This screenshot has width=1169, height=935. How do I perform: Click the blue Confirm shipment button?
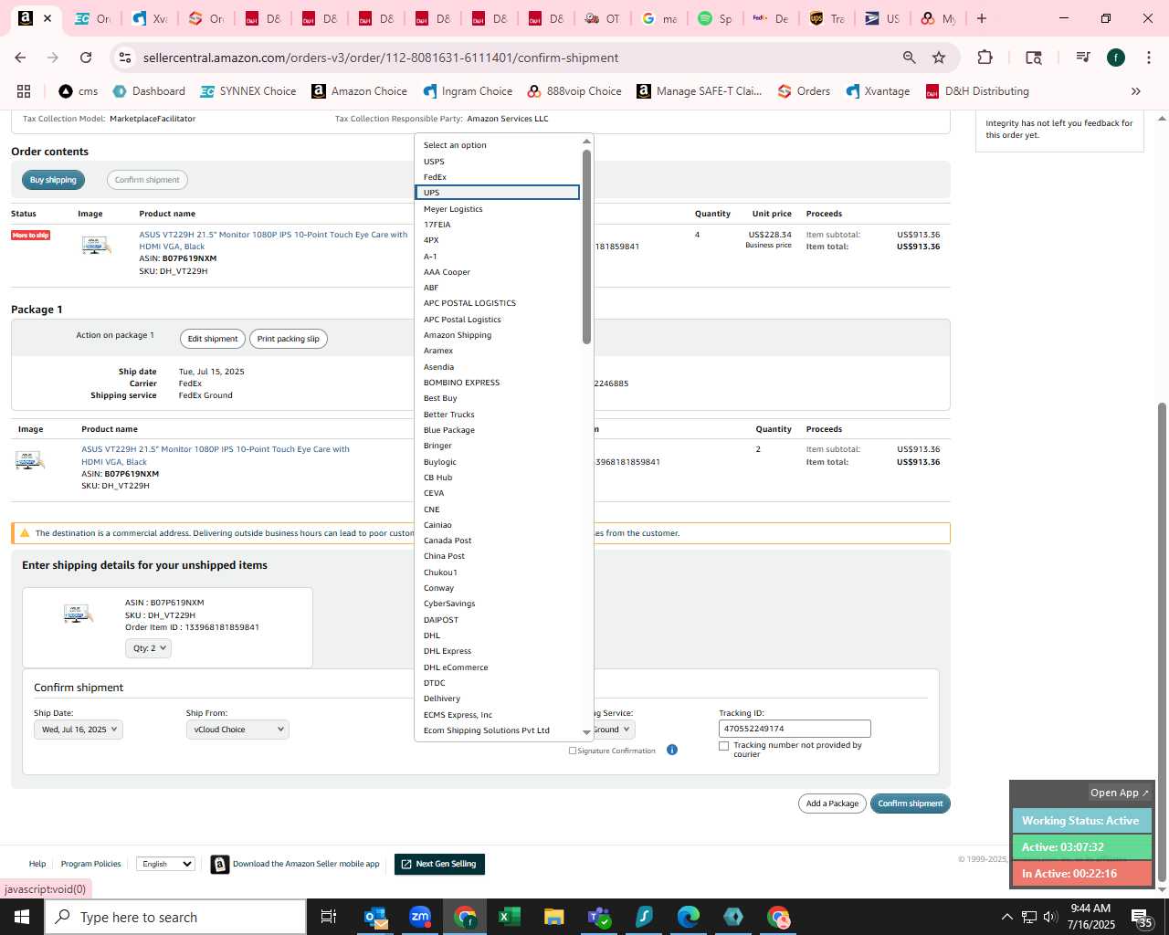(x=911, y=804)
